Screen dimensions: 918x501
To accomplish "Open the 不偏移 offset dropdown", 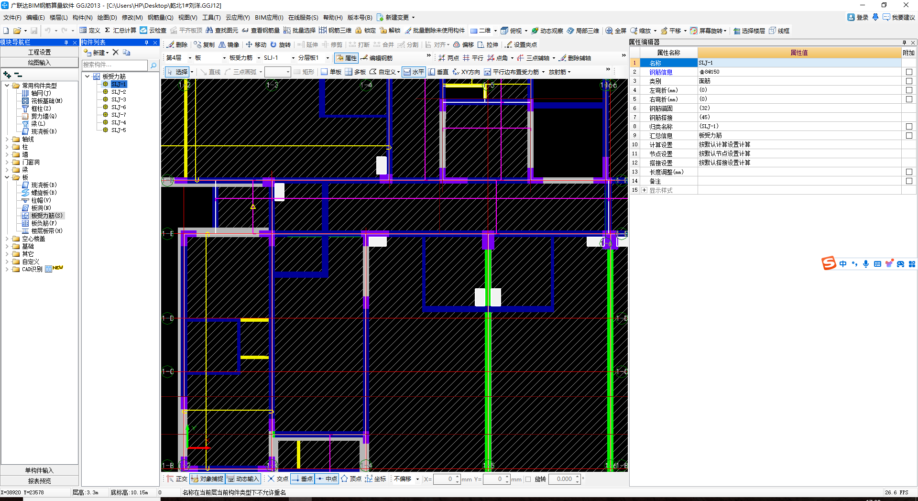I will click(x=417, y=479).
